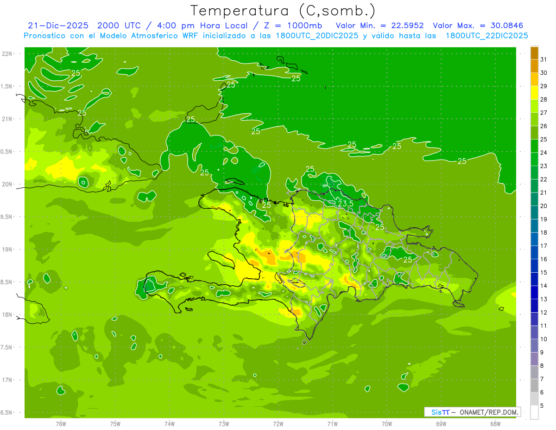Click the purple swatch between 8 and 9
This screenshot has height=430, width=556.
coord(534,359)
